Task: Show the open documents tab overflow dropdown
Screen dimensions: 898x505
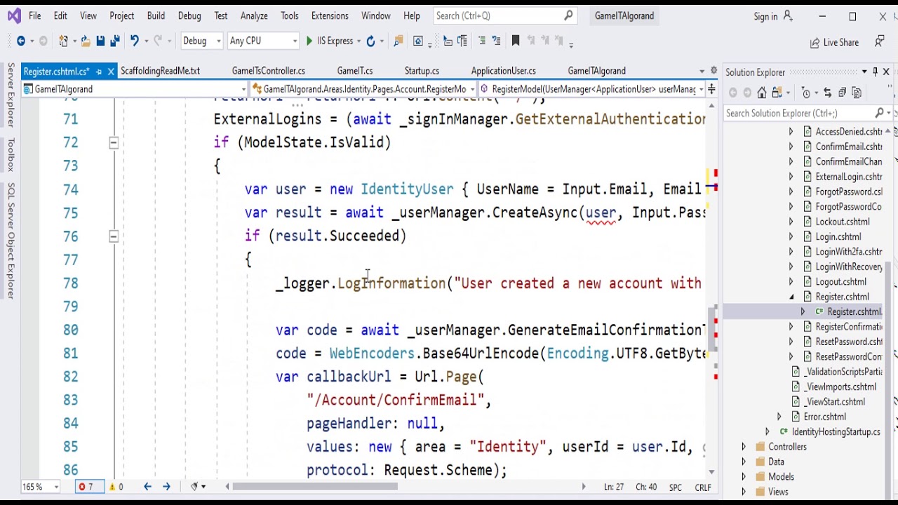Action: [x=702, y=72]
